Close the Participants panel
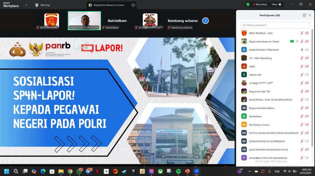This screenshot has width=315, height=176. coord(310,15)
